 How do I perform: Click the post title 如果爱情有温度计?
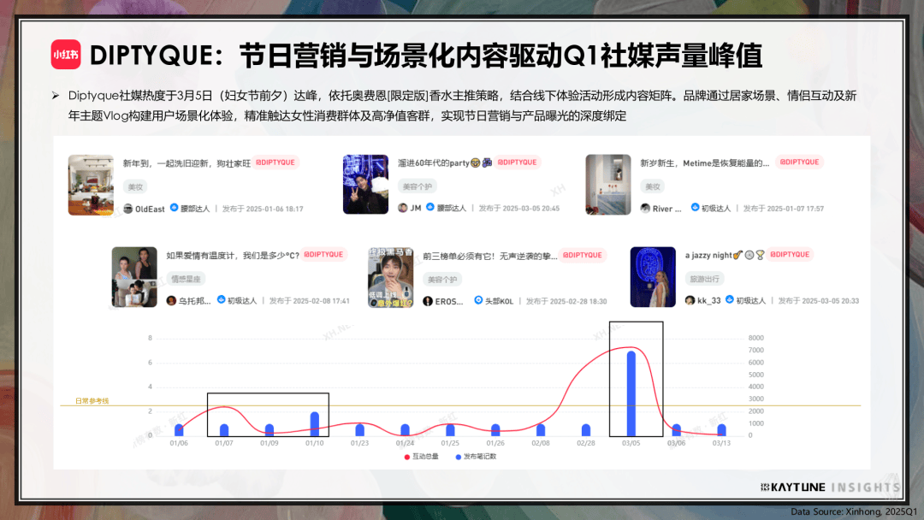[x=233, y=255]
